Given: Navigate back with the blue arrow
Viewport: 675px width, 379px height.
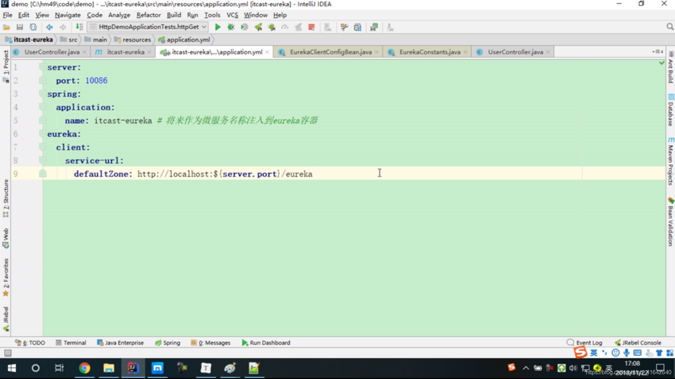Looking at the screenshot, I should point(49,27).
